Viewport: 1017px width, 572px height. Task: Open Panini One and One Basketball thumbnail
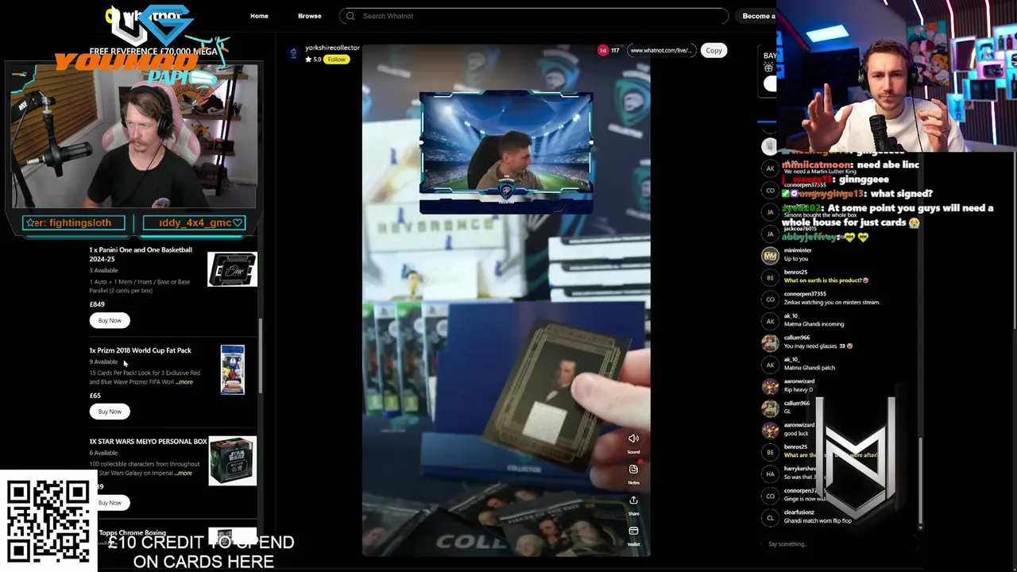tap(232, 269)
